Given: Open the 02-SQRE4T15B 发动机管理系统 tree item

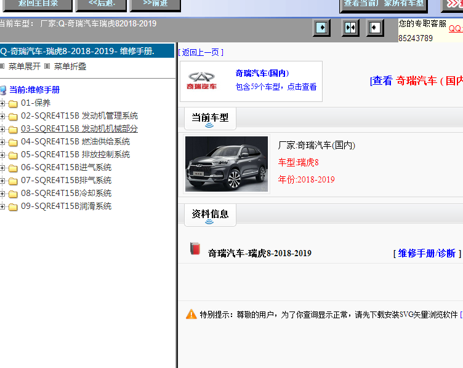Looking at the screenshot, I should (x=79, y=115).
